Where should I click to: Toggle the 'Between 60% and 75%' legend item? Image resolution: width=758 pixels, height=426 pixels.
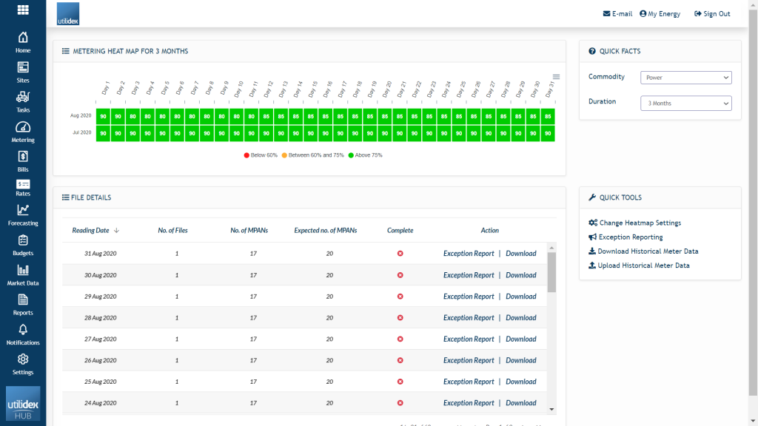(314, 155)
